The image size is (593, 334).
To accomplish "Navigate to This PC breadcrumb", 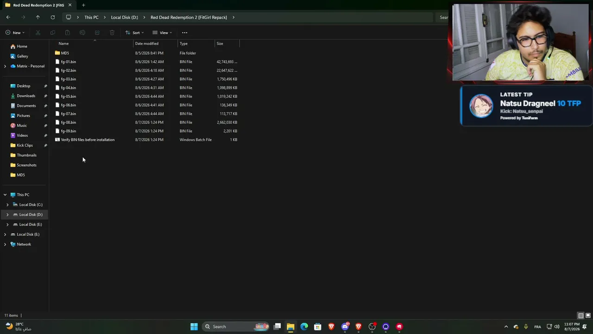I will [91, 17].
